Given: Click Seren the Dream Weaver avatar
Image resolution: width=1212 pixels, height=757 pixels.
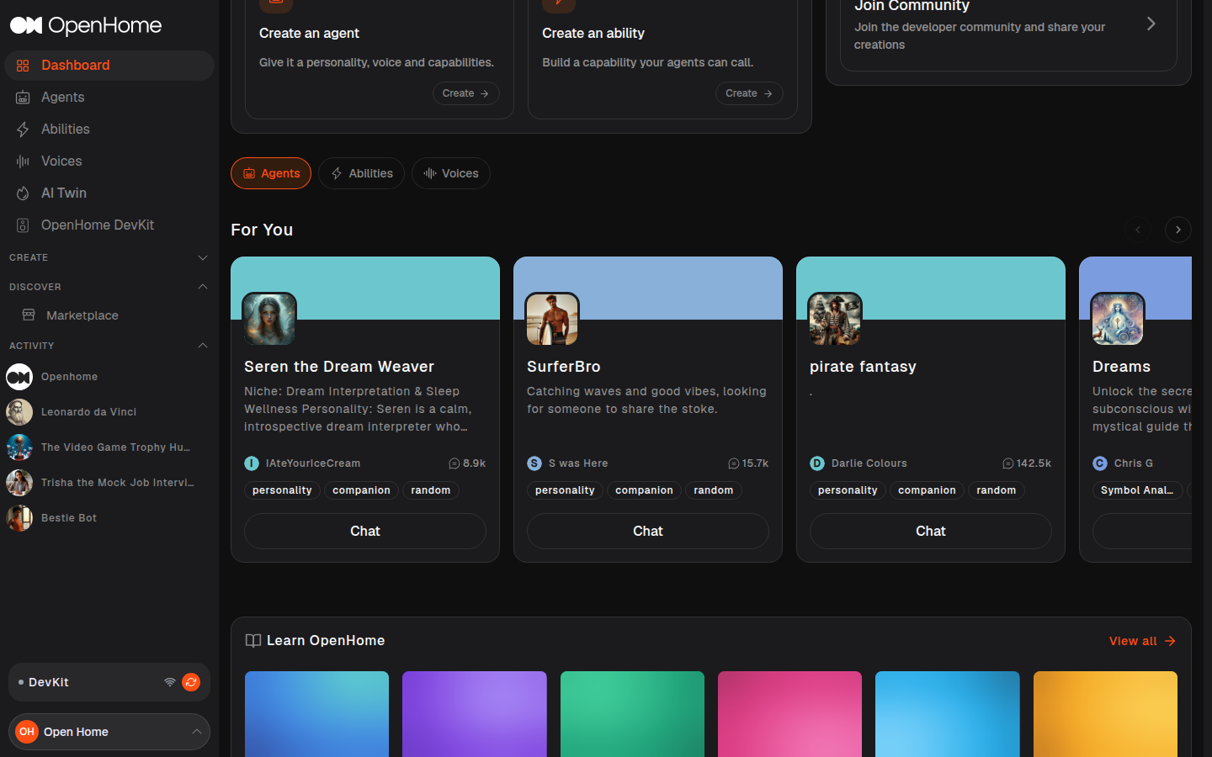Looking at the screenshot, I should pyautogui.click(x=269, y=320).
